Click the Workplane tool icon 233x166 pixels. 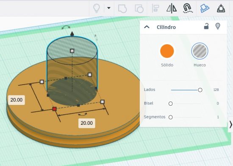click(205, 8)
